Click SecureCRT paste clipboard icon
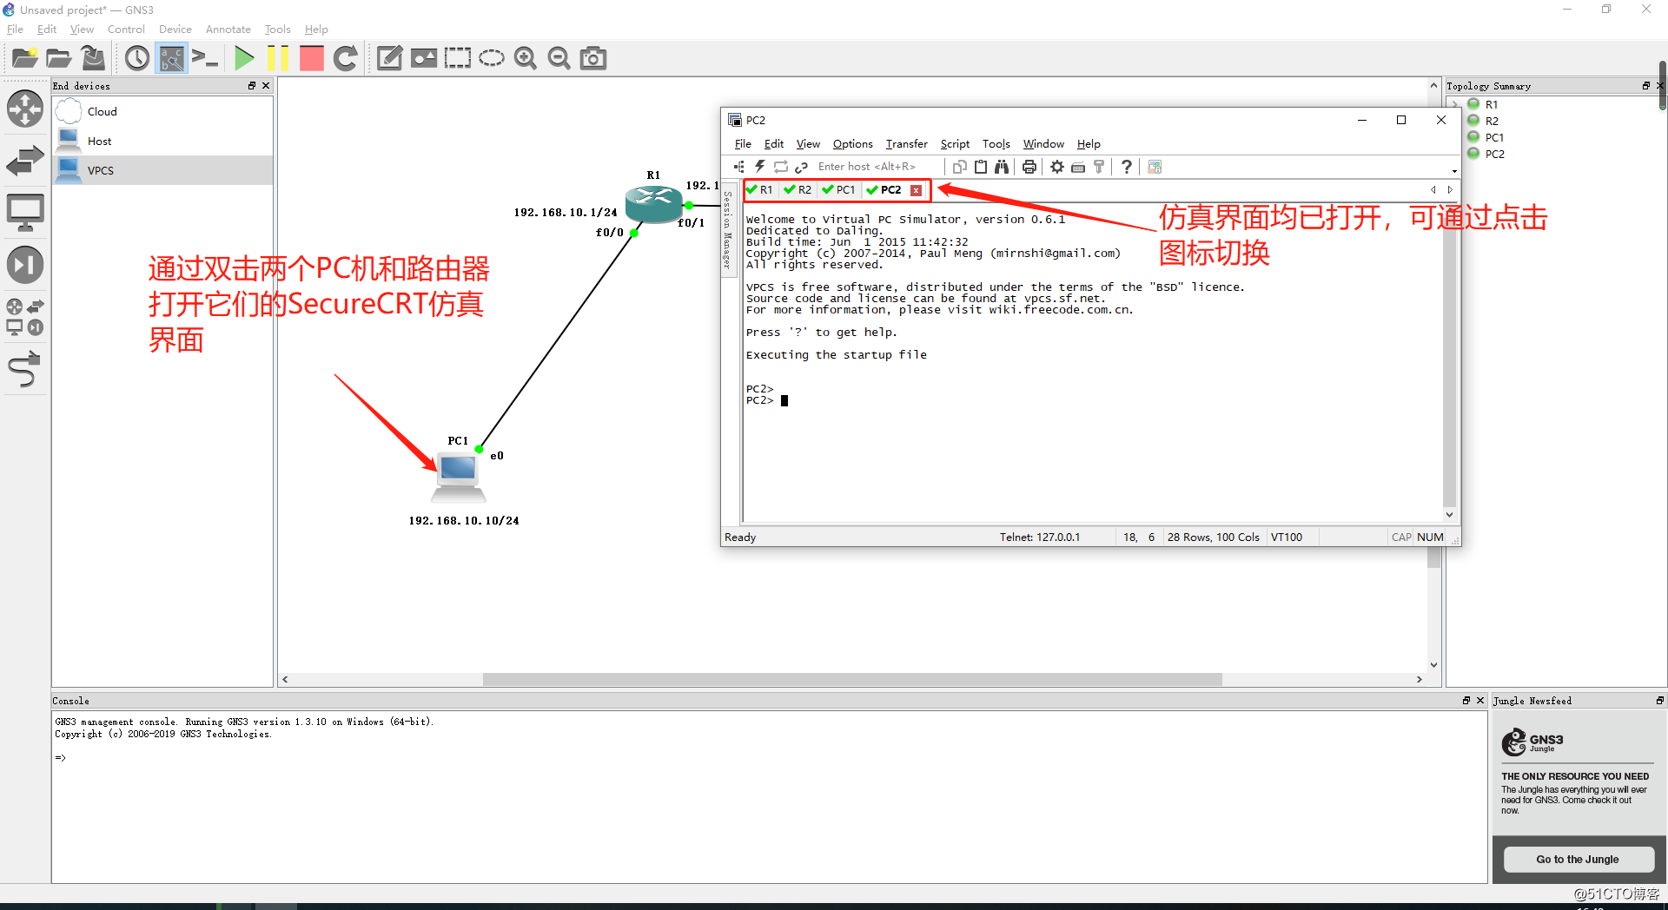 (x=980, y=167)
